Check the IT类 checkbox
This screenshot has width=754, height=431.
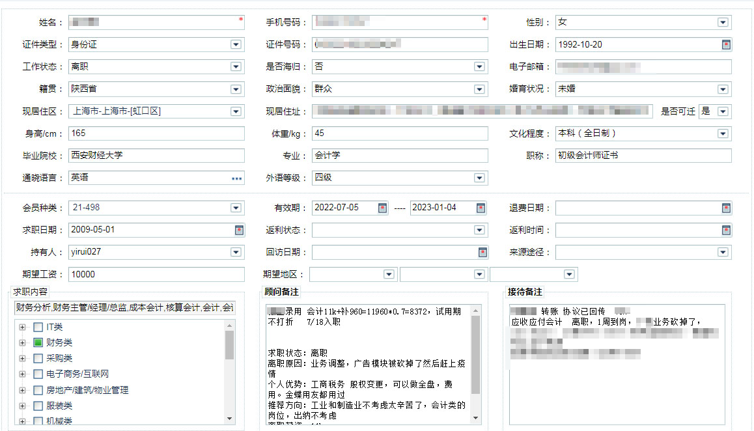[x=38, y=327]
